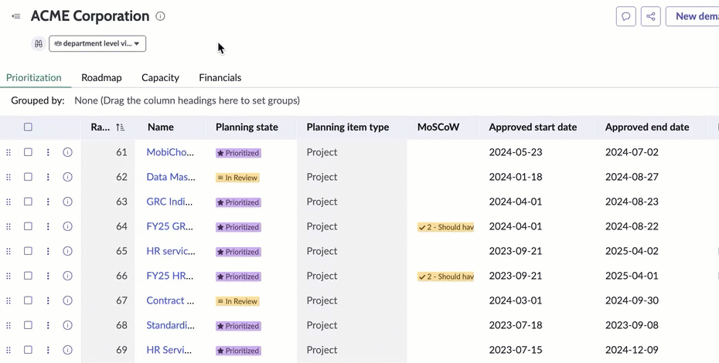The image size is (719, 363).
Task: Click the In Review badge in row 62
Action: [237, 178]
